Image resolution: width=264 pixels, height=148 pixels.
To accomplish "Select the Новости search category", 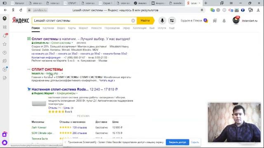I will coord(96,28).
